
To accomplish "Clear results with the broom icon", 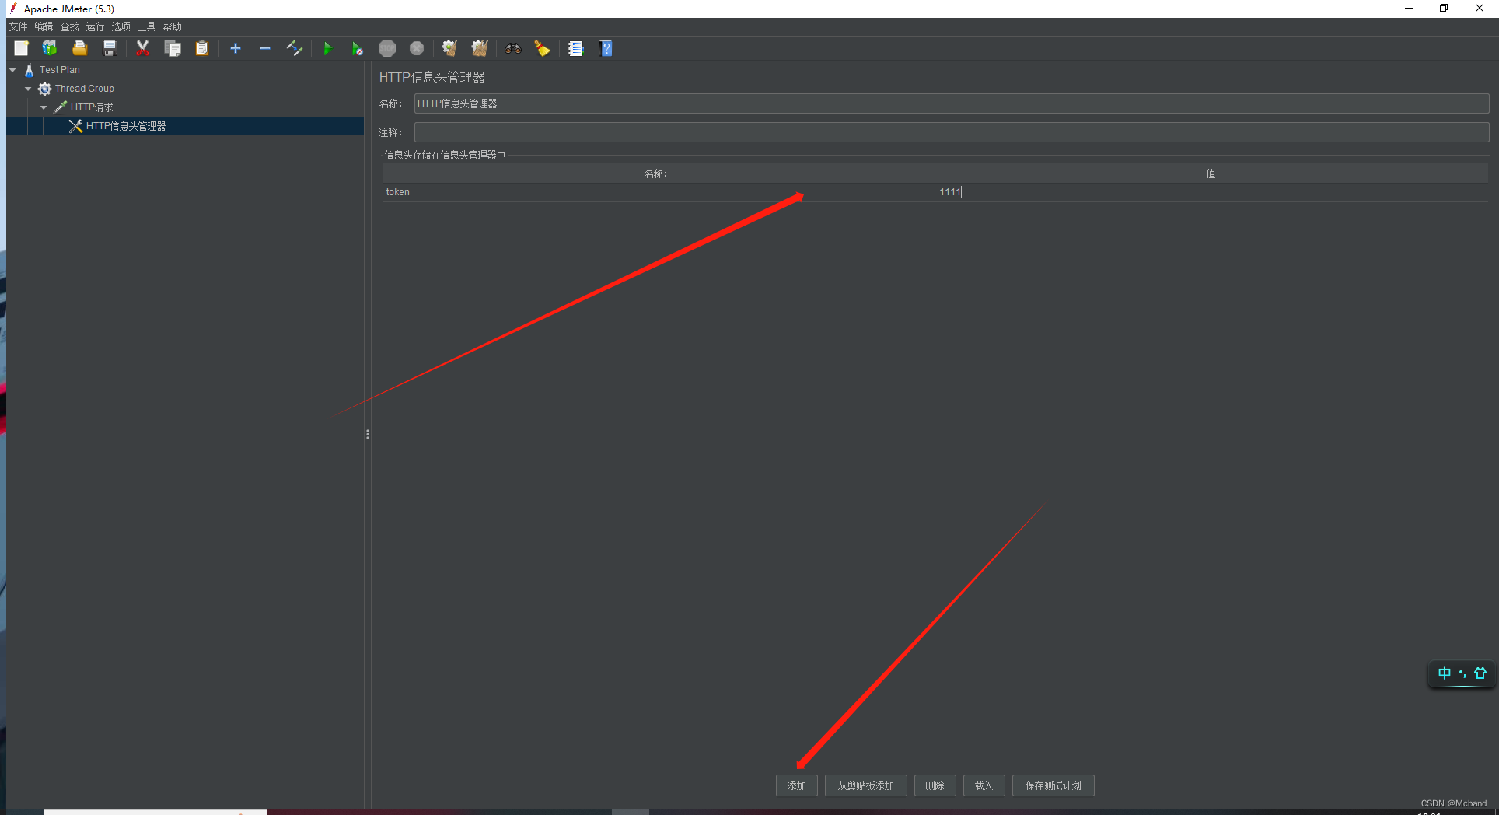I will [449, 48].
